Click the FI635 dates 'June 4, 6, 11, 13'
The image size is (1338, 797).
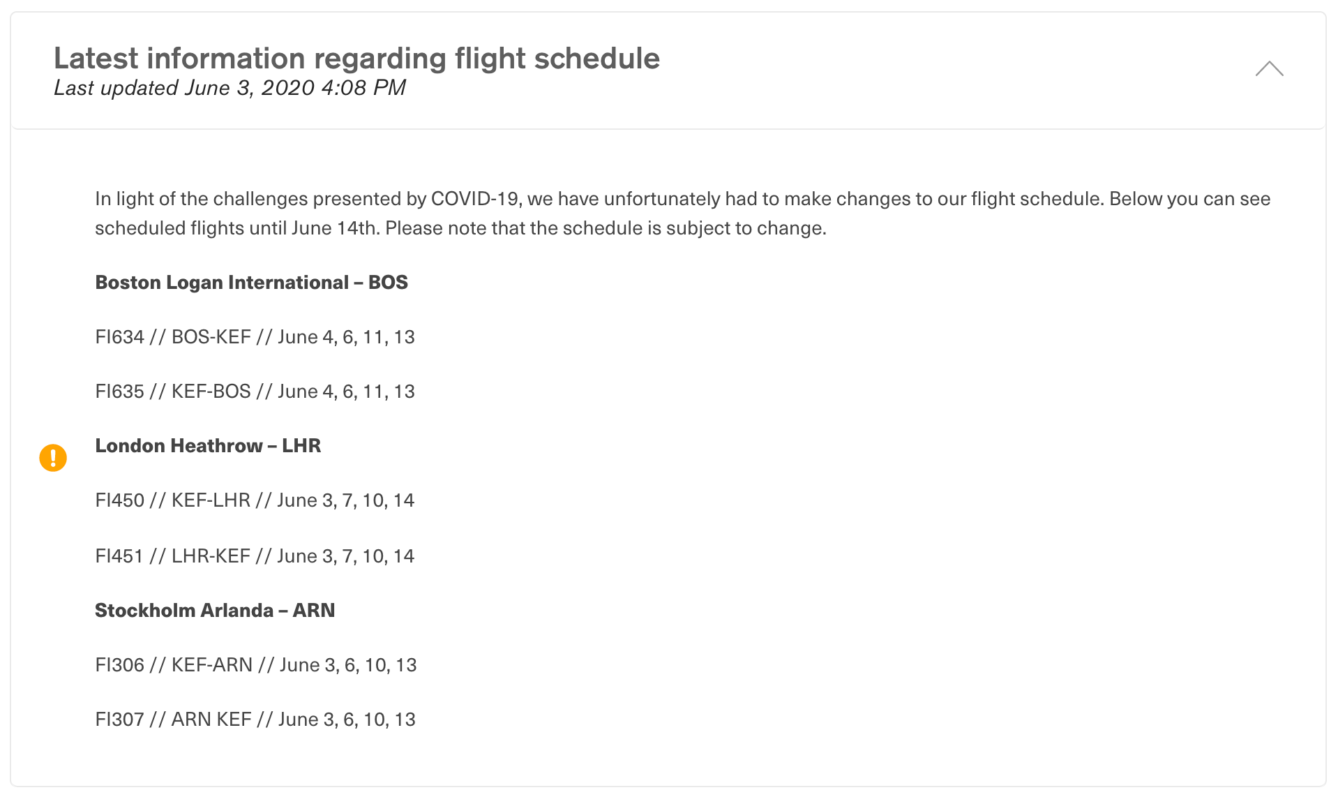(x=346, y=392)
